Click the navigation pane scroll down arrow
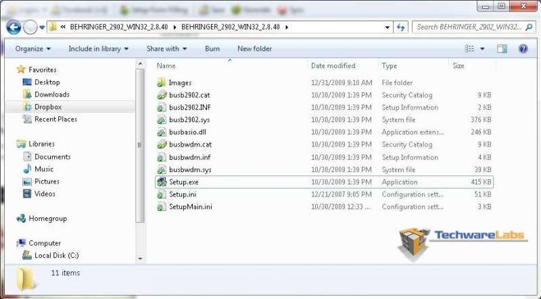This screenshot has width=541, height=299. [x=140, y=259]
